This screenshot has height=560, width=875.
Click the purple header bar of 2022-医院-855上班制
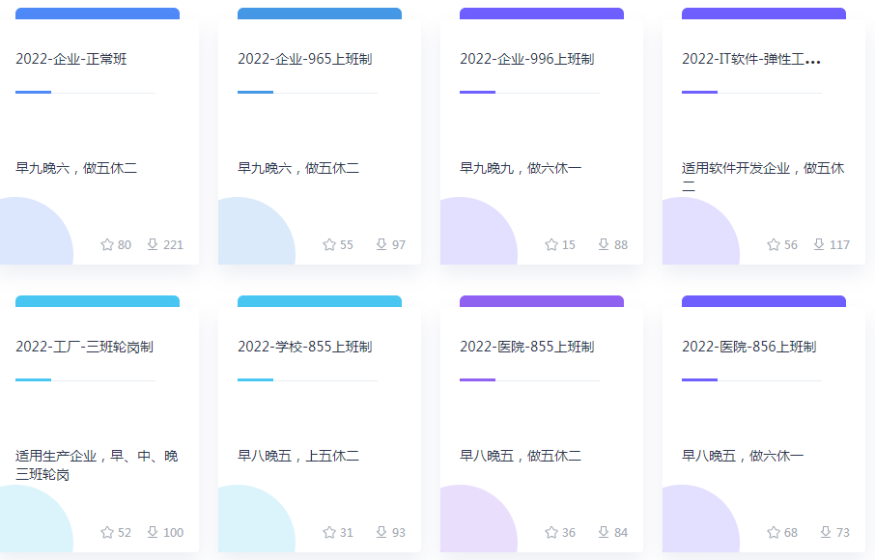[x=542, y=301]
